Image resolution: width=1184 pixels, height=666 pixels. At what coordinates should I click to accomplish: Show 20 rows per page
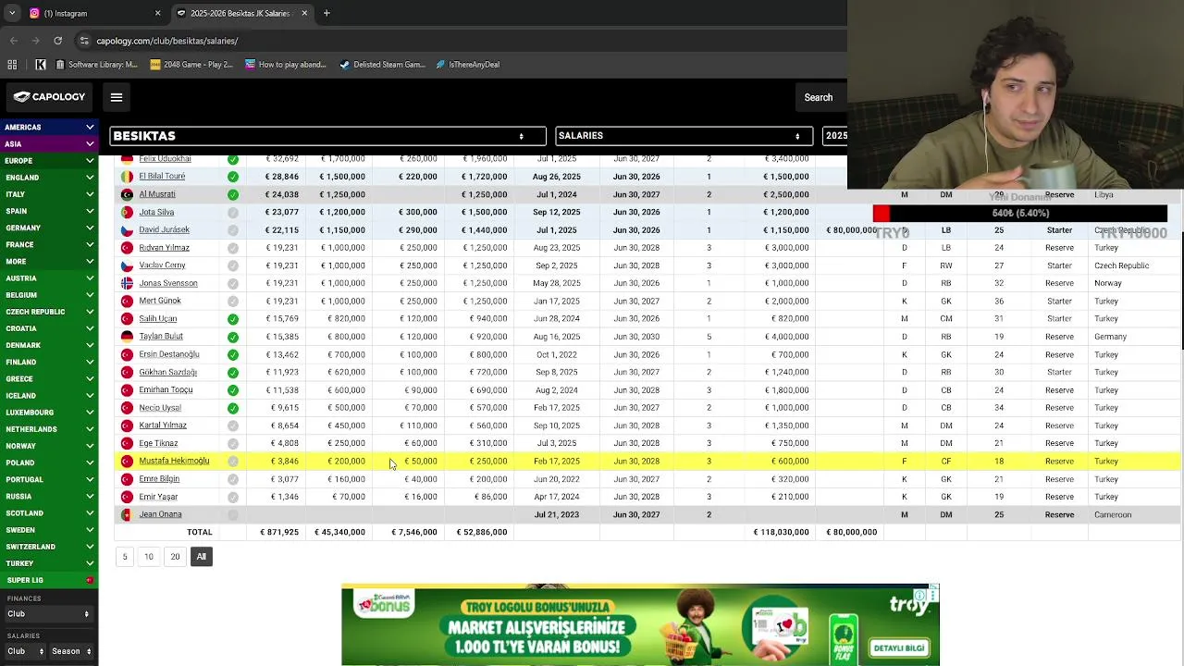click(175, 556)
